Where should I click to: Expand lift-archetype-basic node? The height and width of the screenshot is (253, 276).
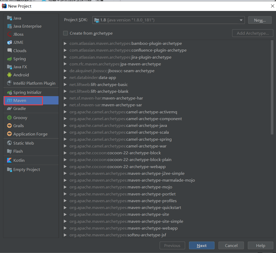point(65,85)
